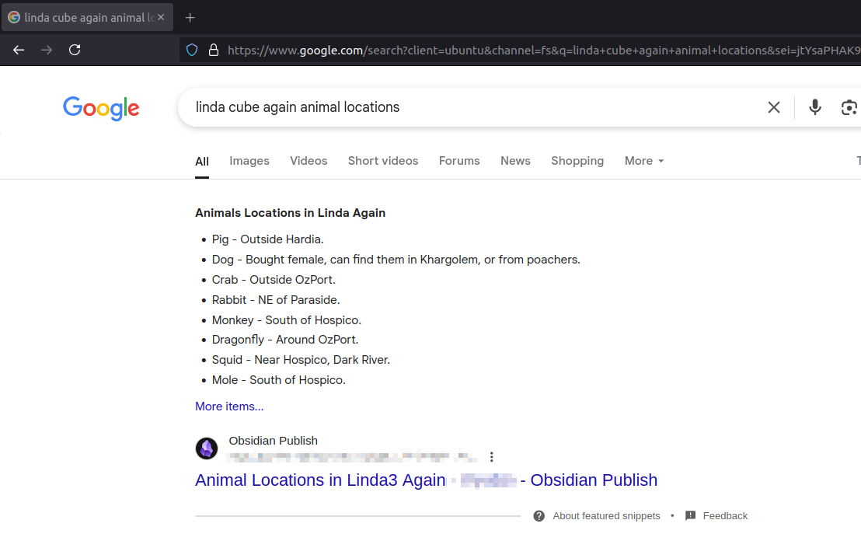Switch to the Shopping results tab

pyautogui.click(x=577, y=161)
